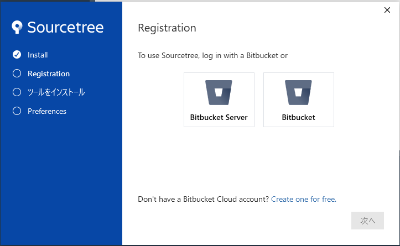Close the Sourcetree setup dialog

[387, 10]
